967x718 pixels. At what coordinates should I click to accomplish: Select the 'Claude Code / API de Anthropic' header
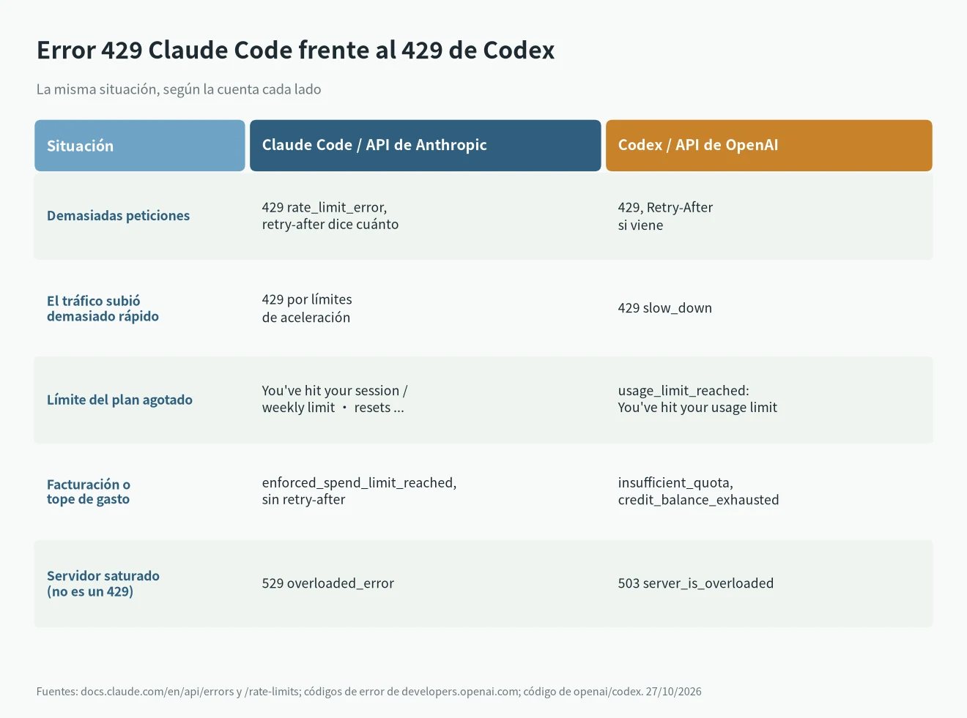pos(425,146)
